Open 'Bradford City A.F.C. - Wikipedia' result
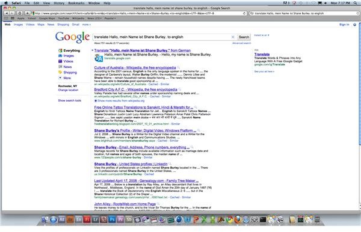361x232 pixels. 135,90
